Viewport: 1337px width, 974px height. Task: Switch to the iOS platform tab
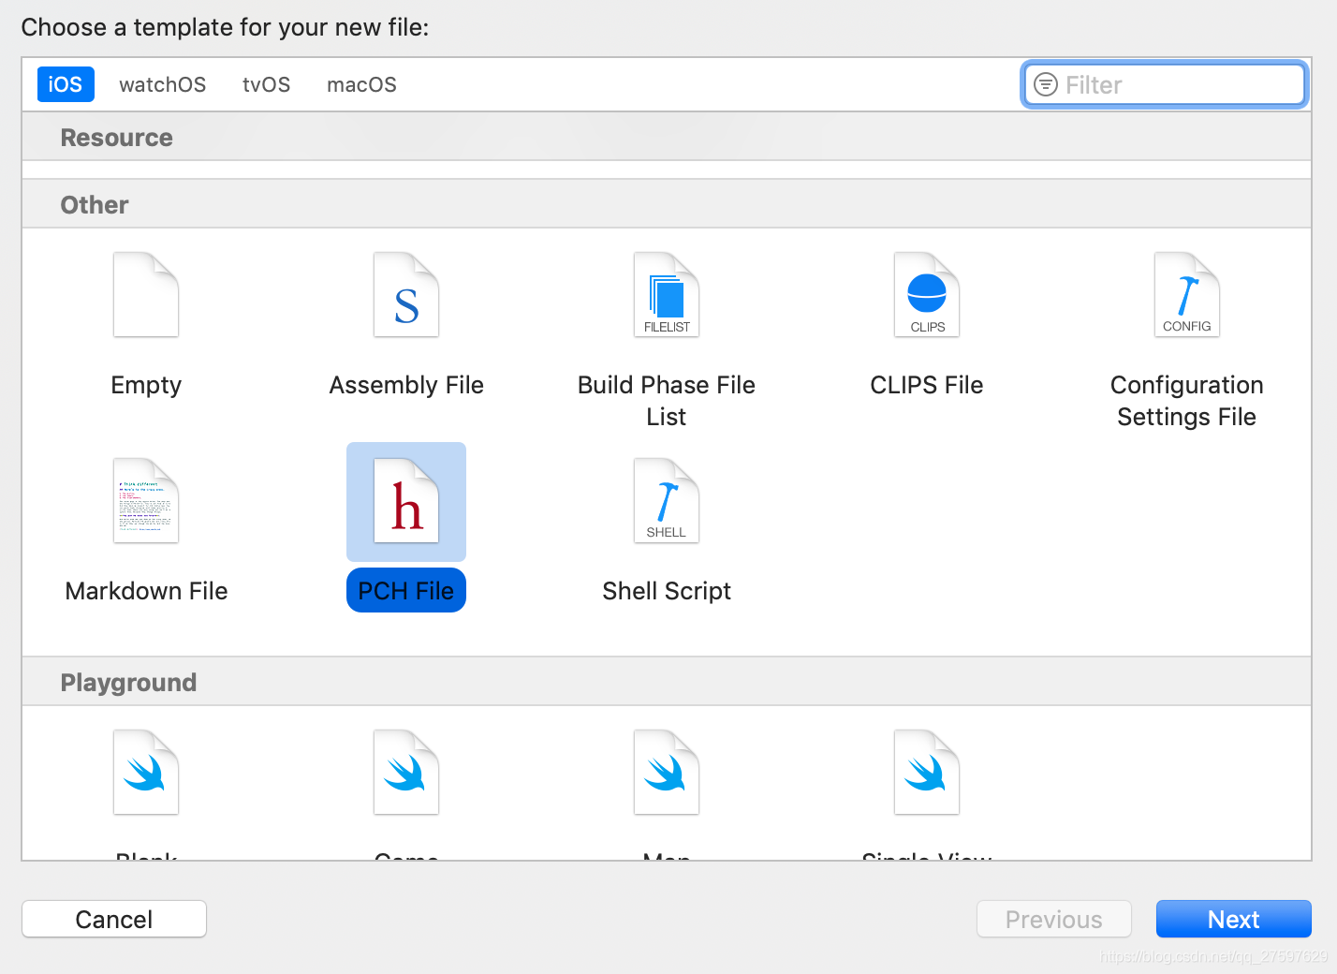66,84
